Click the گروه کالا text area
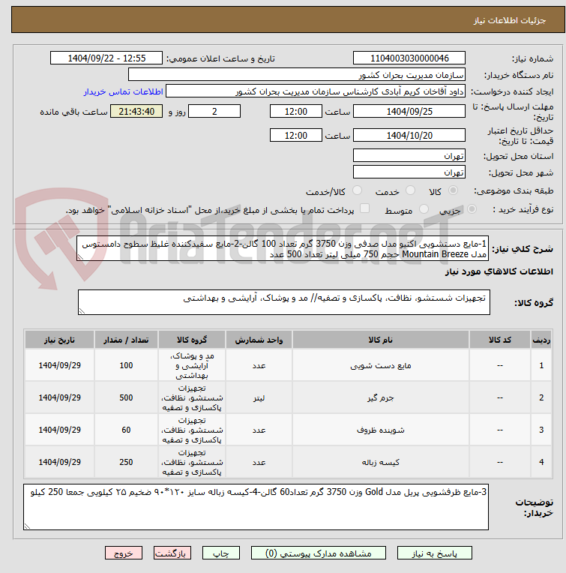The width and height of the screenshot is (566, 573). point(283,302)
